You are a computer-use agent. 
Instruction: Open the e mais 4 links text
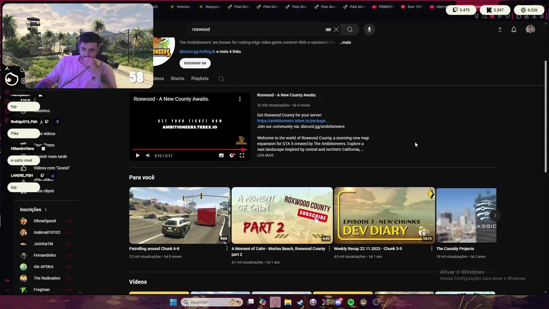point(229,51)
